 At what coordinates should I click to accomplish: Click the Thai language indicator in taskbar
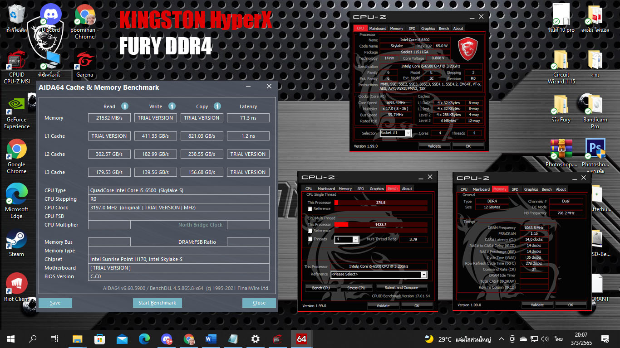pos(558,339)
